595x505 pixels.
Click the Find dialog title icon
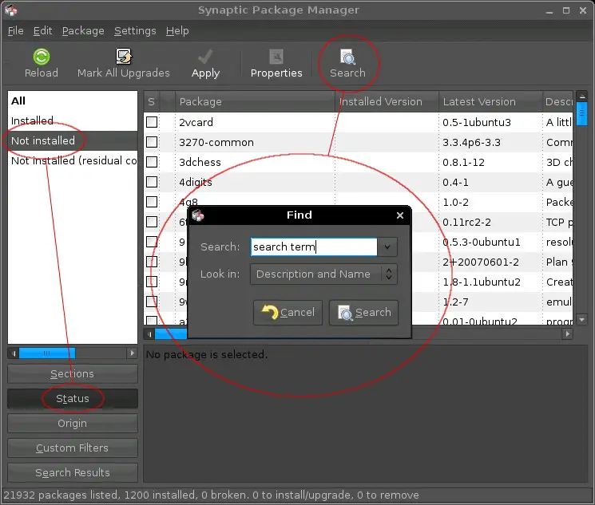(198, 215)
